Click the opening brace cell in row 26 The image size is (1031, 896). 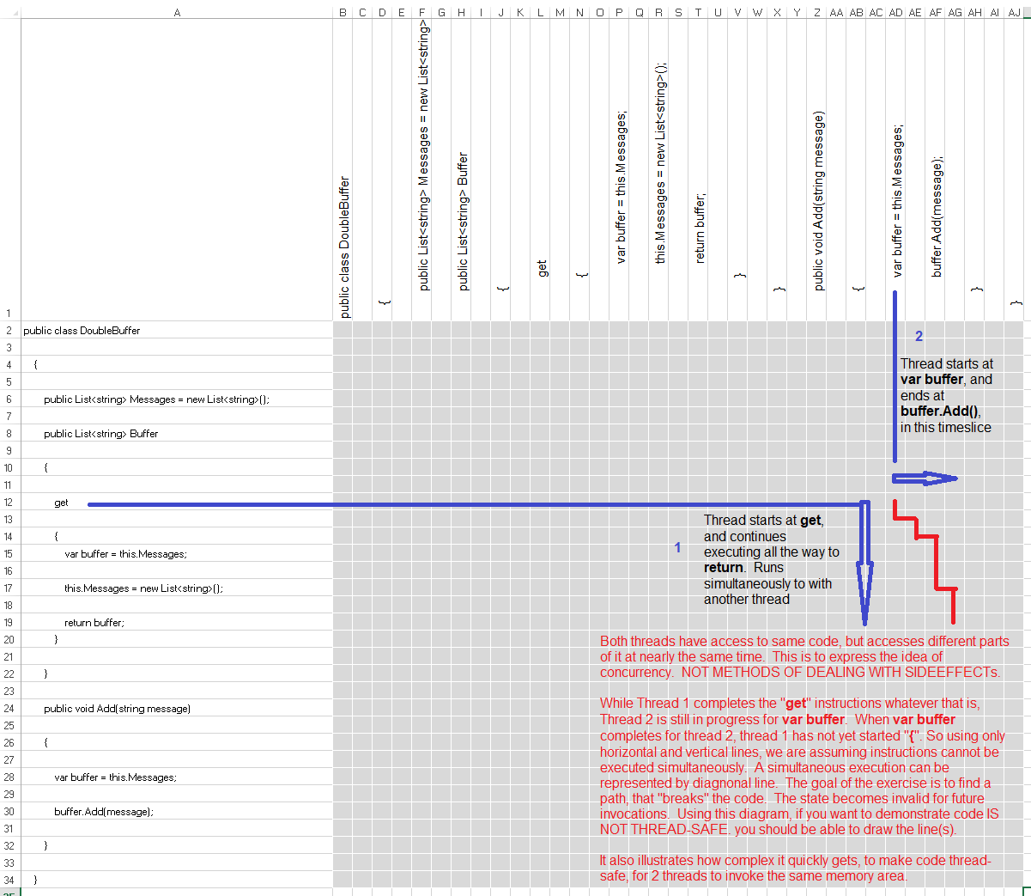177,742
